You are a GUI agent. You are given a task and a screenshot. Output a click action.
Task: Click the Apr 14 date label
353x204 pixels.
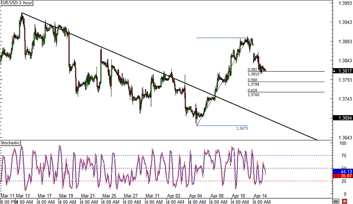tap(260, 196)
